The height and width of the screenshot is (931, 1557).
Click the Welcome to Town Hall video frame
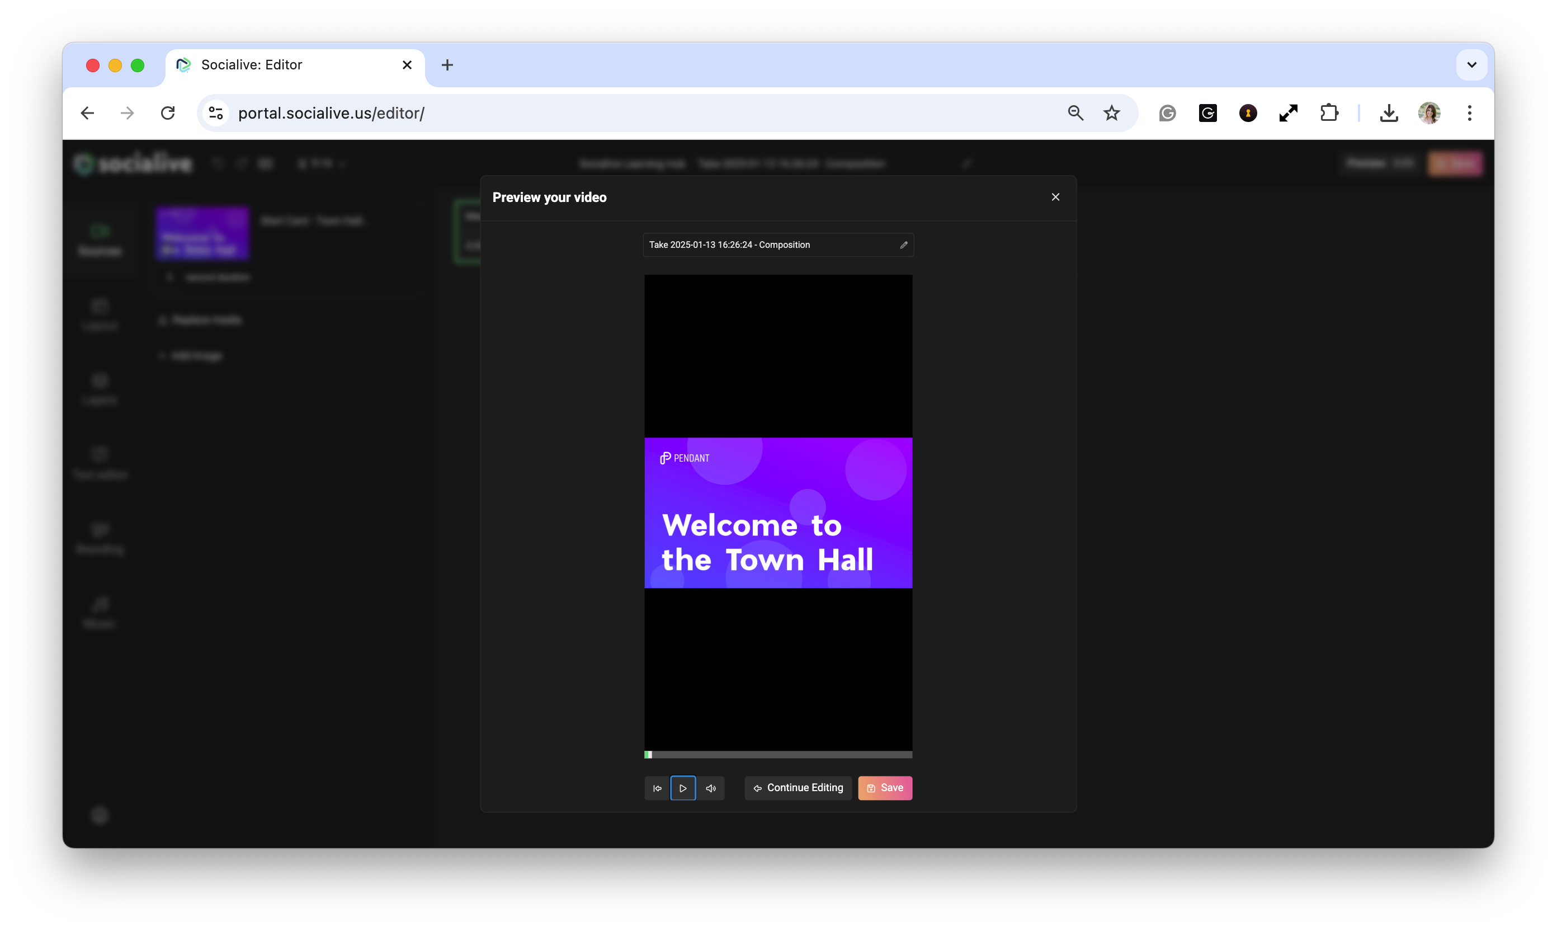pyautogui.click(x=777, y=512)
